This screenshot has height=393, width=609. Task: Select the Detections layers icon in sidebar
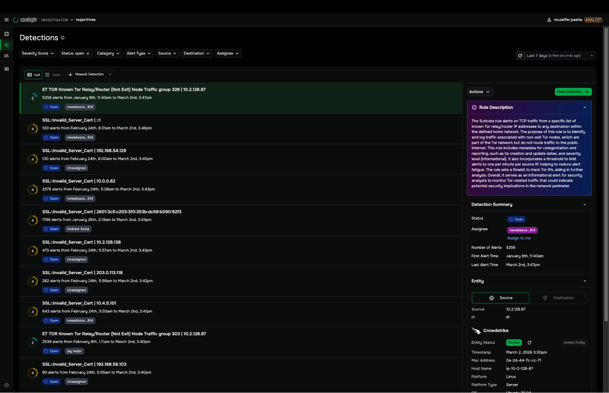(x=6, y=45)
